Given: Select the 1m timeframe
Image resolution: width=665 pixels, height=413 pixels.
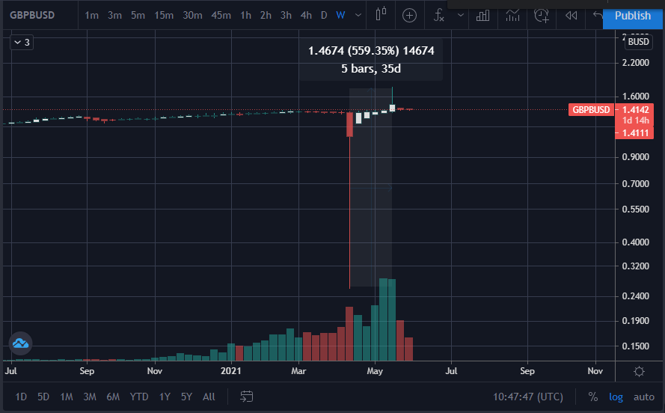Looking at the screenshot, I should [x=91, y=15].
